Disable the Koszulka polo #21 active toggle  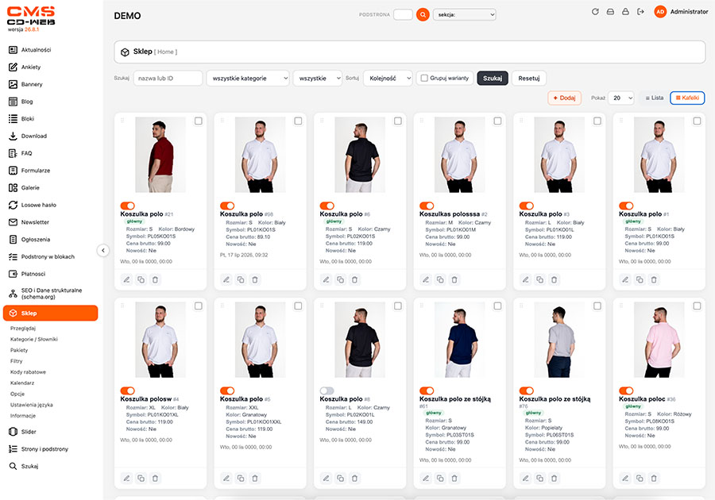tap(128, 206)
